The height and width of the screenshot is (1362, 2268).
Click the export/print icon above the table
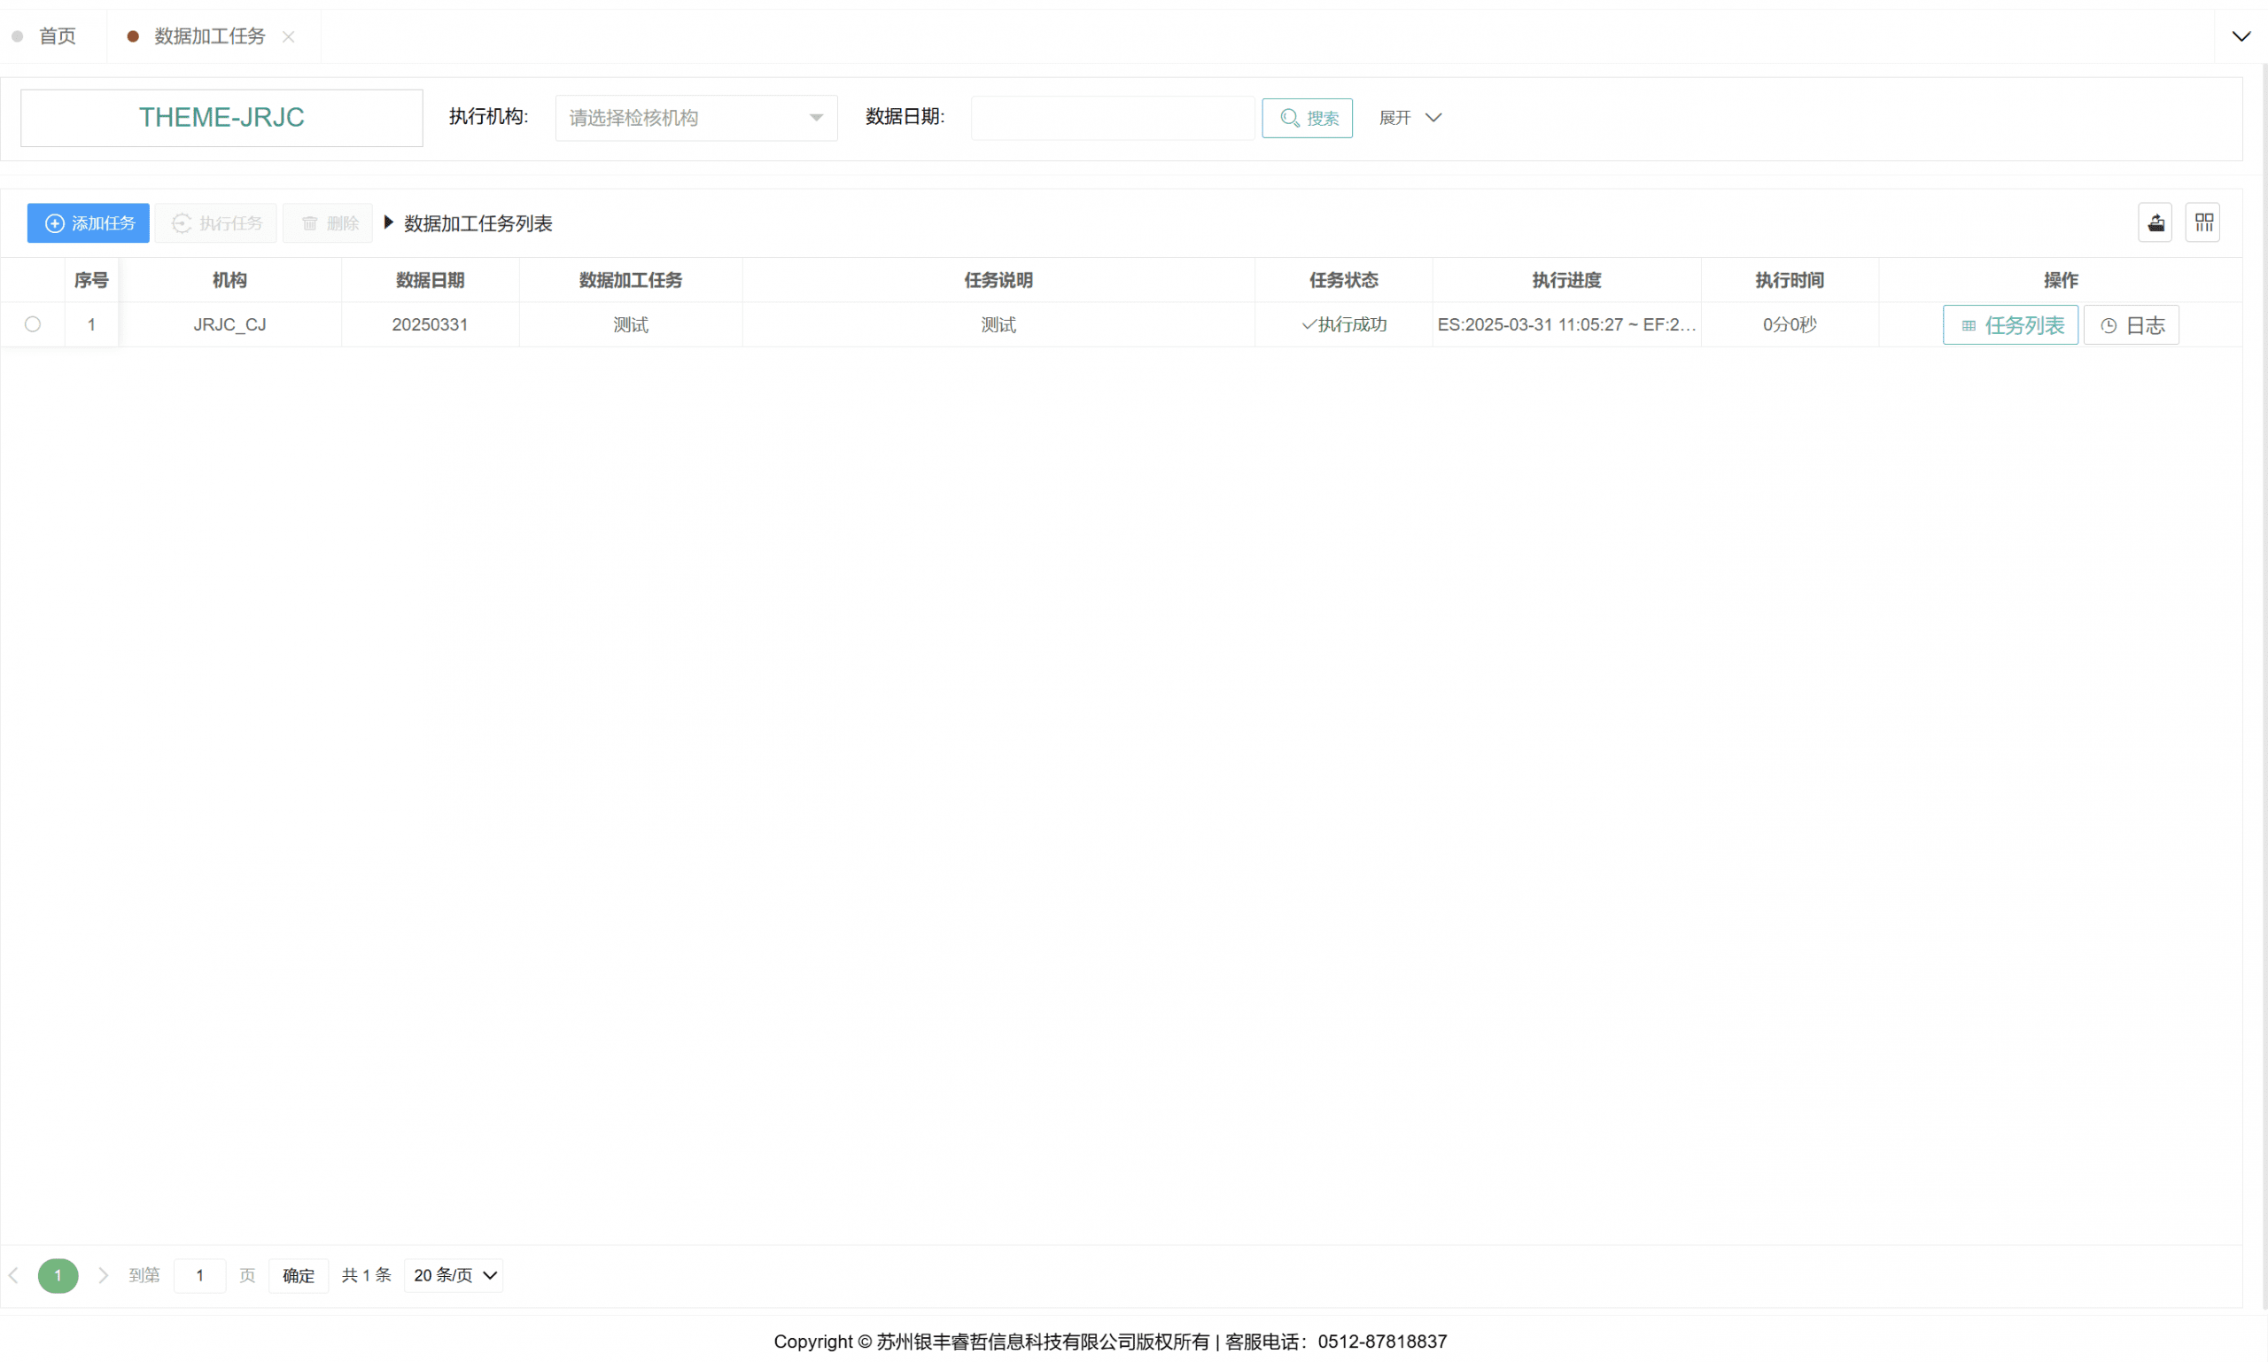coord(2155,223)
